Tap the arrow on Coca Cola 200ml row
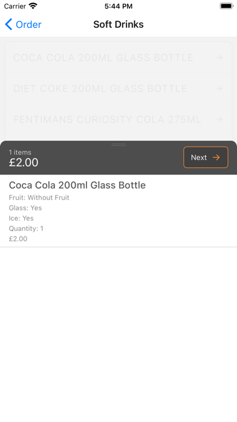The height and width of the screenshot is (422, 237). pos(219,58)
